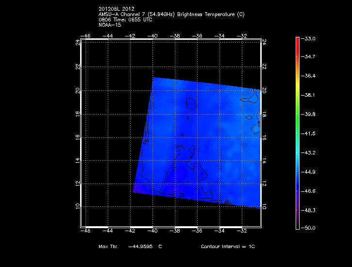Viewport: 352px width, 267px height.
Task: Click the 10 latitude label on left axis
Action: 77,206
